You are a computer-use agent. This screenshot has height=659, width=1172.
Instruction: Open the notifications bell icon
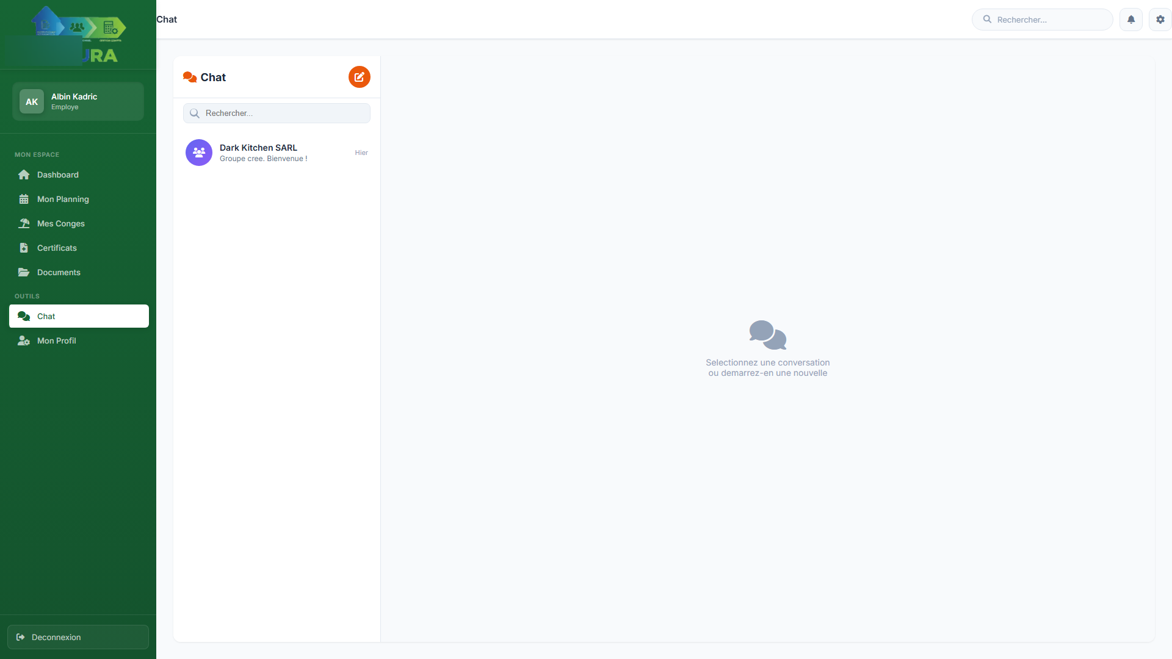point(1130,20)
